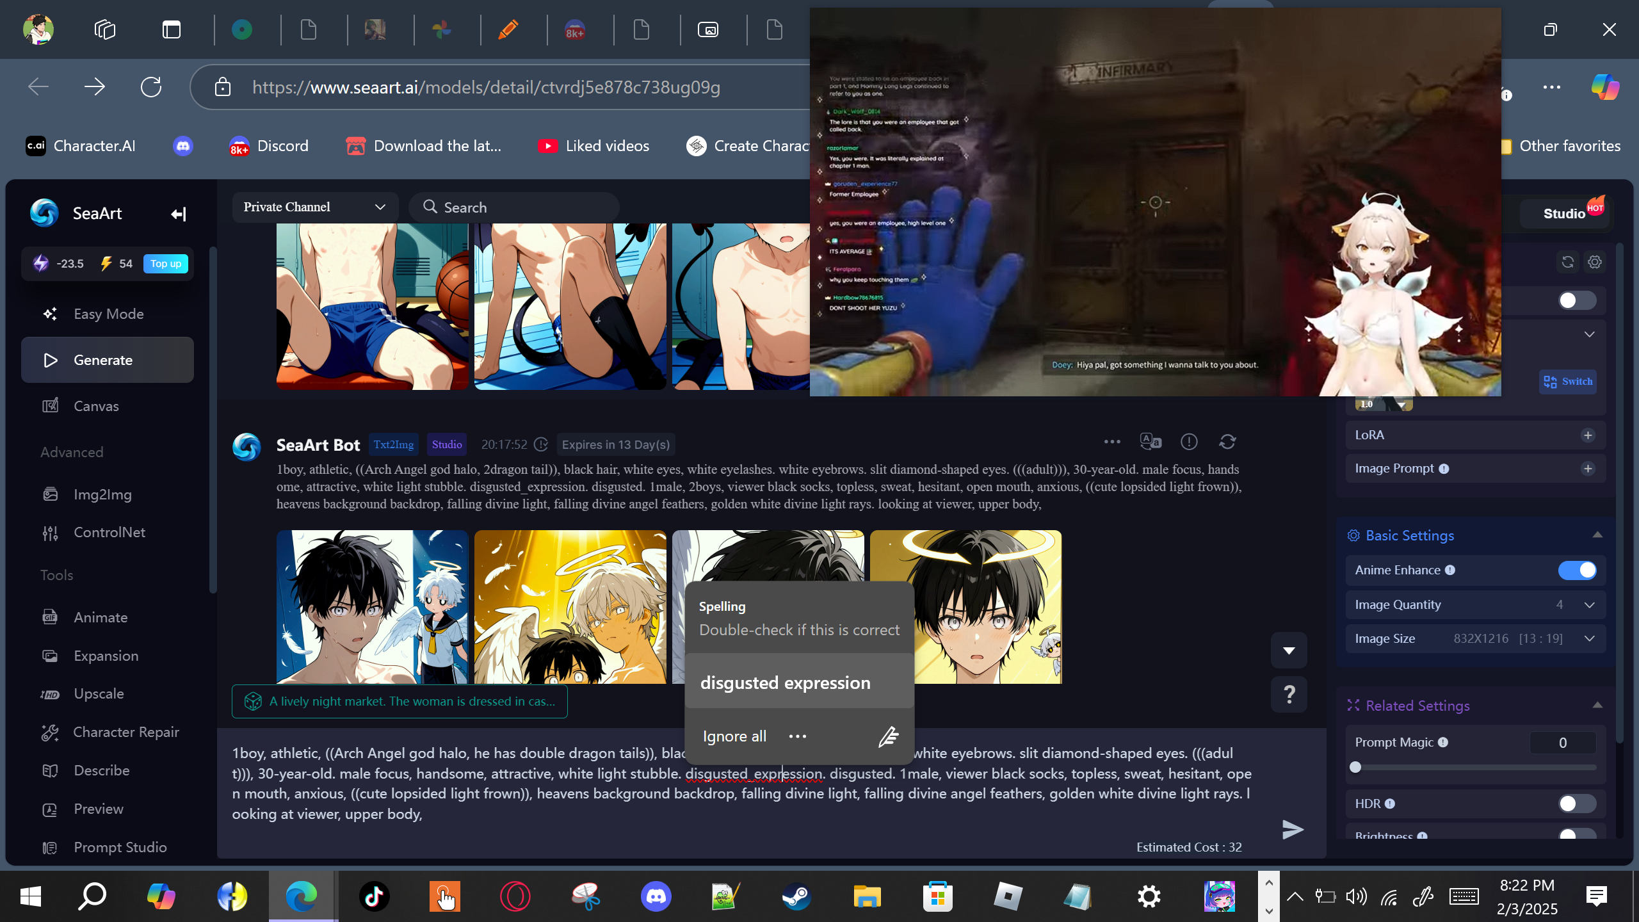Open more options in spelling popup
Image resolution: width=1639 pixels, height=922 pixels.
point(798,736)
